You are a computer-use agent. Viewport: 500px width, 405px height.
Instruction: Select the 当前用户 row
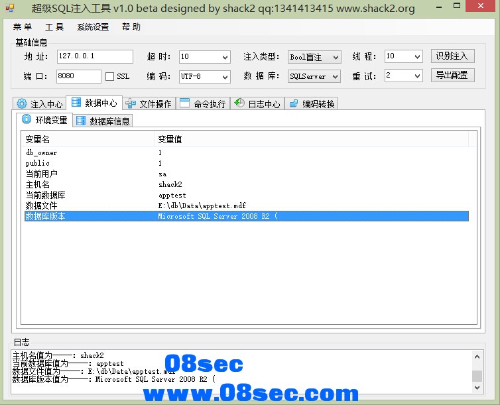[x=247, y=174]
